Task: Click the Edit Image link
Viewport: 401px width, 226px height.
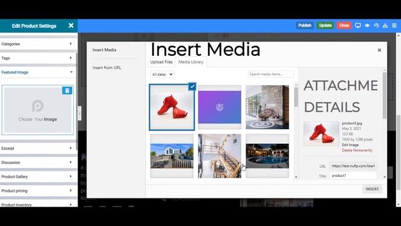Action: [350, 145]
